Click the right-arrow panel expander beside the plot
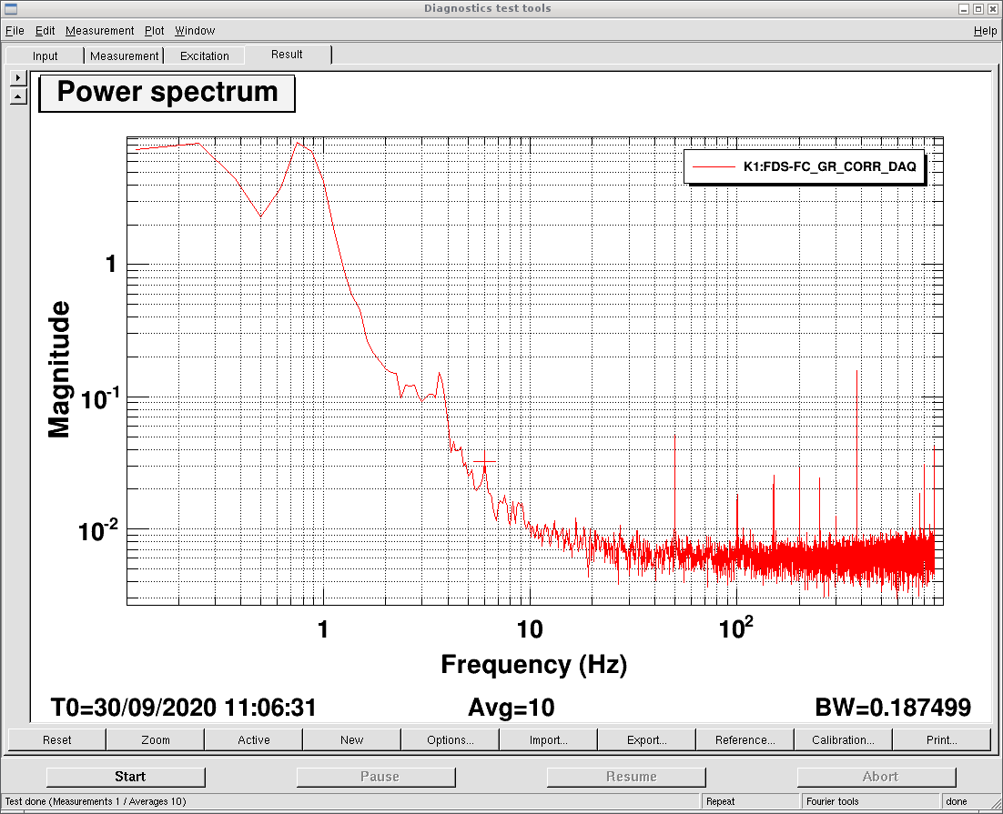 (x=18, y=78)
